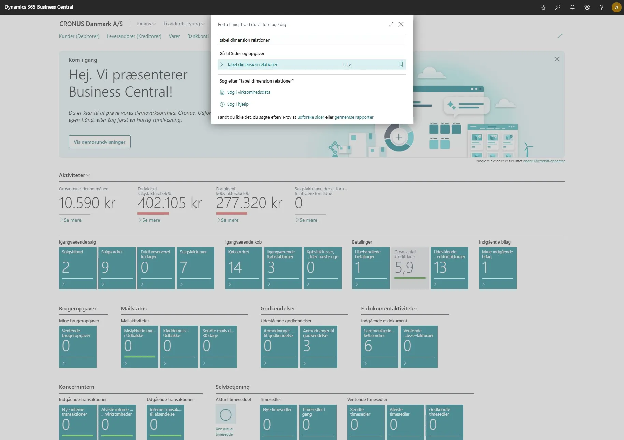This screenshot has width=624, height=440.
Task: Click the 'CRONUS Danmark A/S' company name
Action: (x=91, y=24)
